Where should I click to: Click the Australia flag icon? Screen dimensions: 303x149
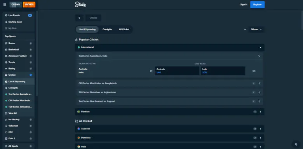coord(78,129)
